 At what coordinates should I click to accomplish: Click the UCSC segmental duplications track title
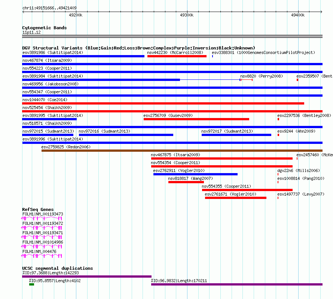coord(58,268)
